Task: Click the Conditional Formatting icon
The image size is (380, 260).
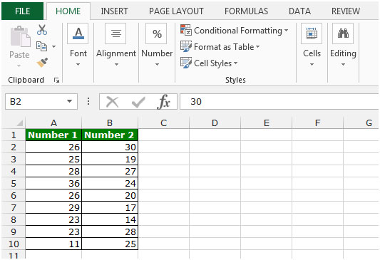Action: pyautogui.click(x=186, y=30)
